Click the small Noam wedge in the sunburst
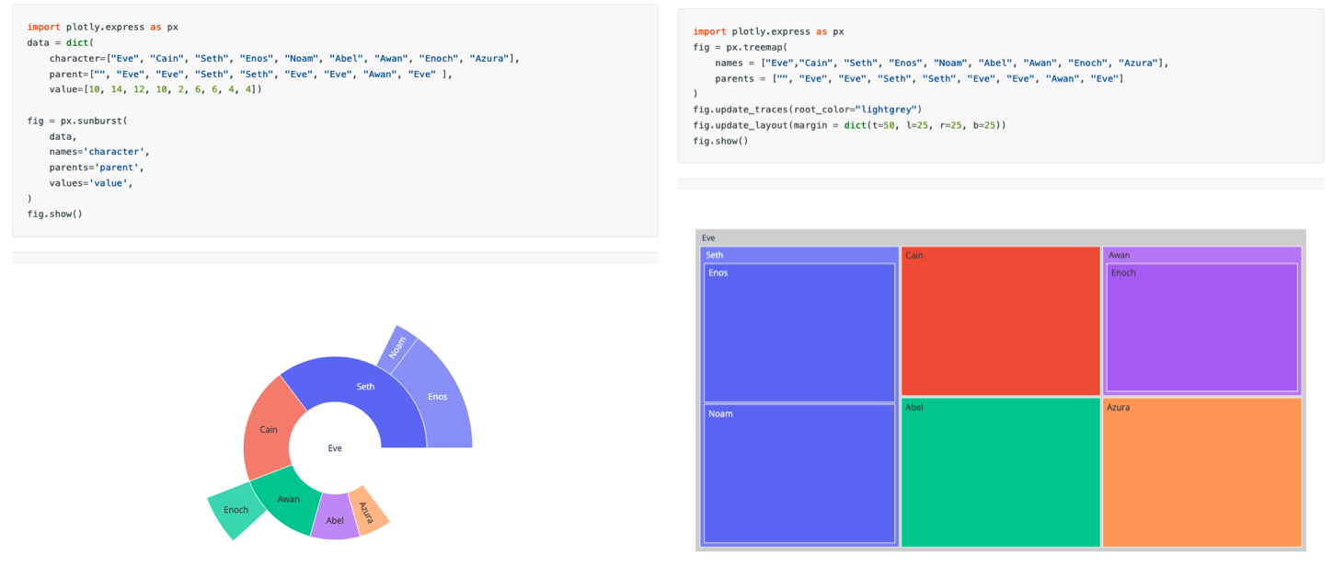 396,347
